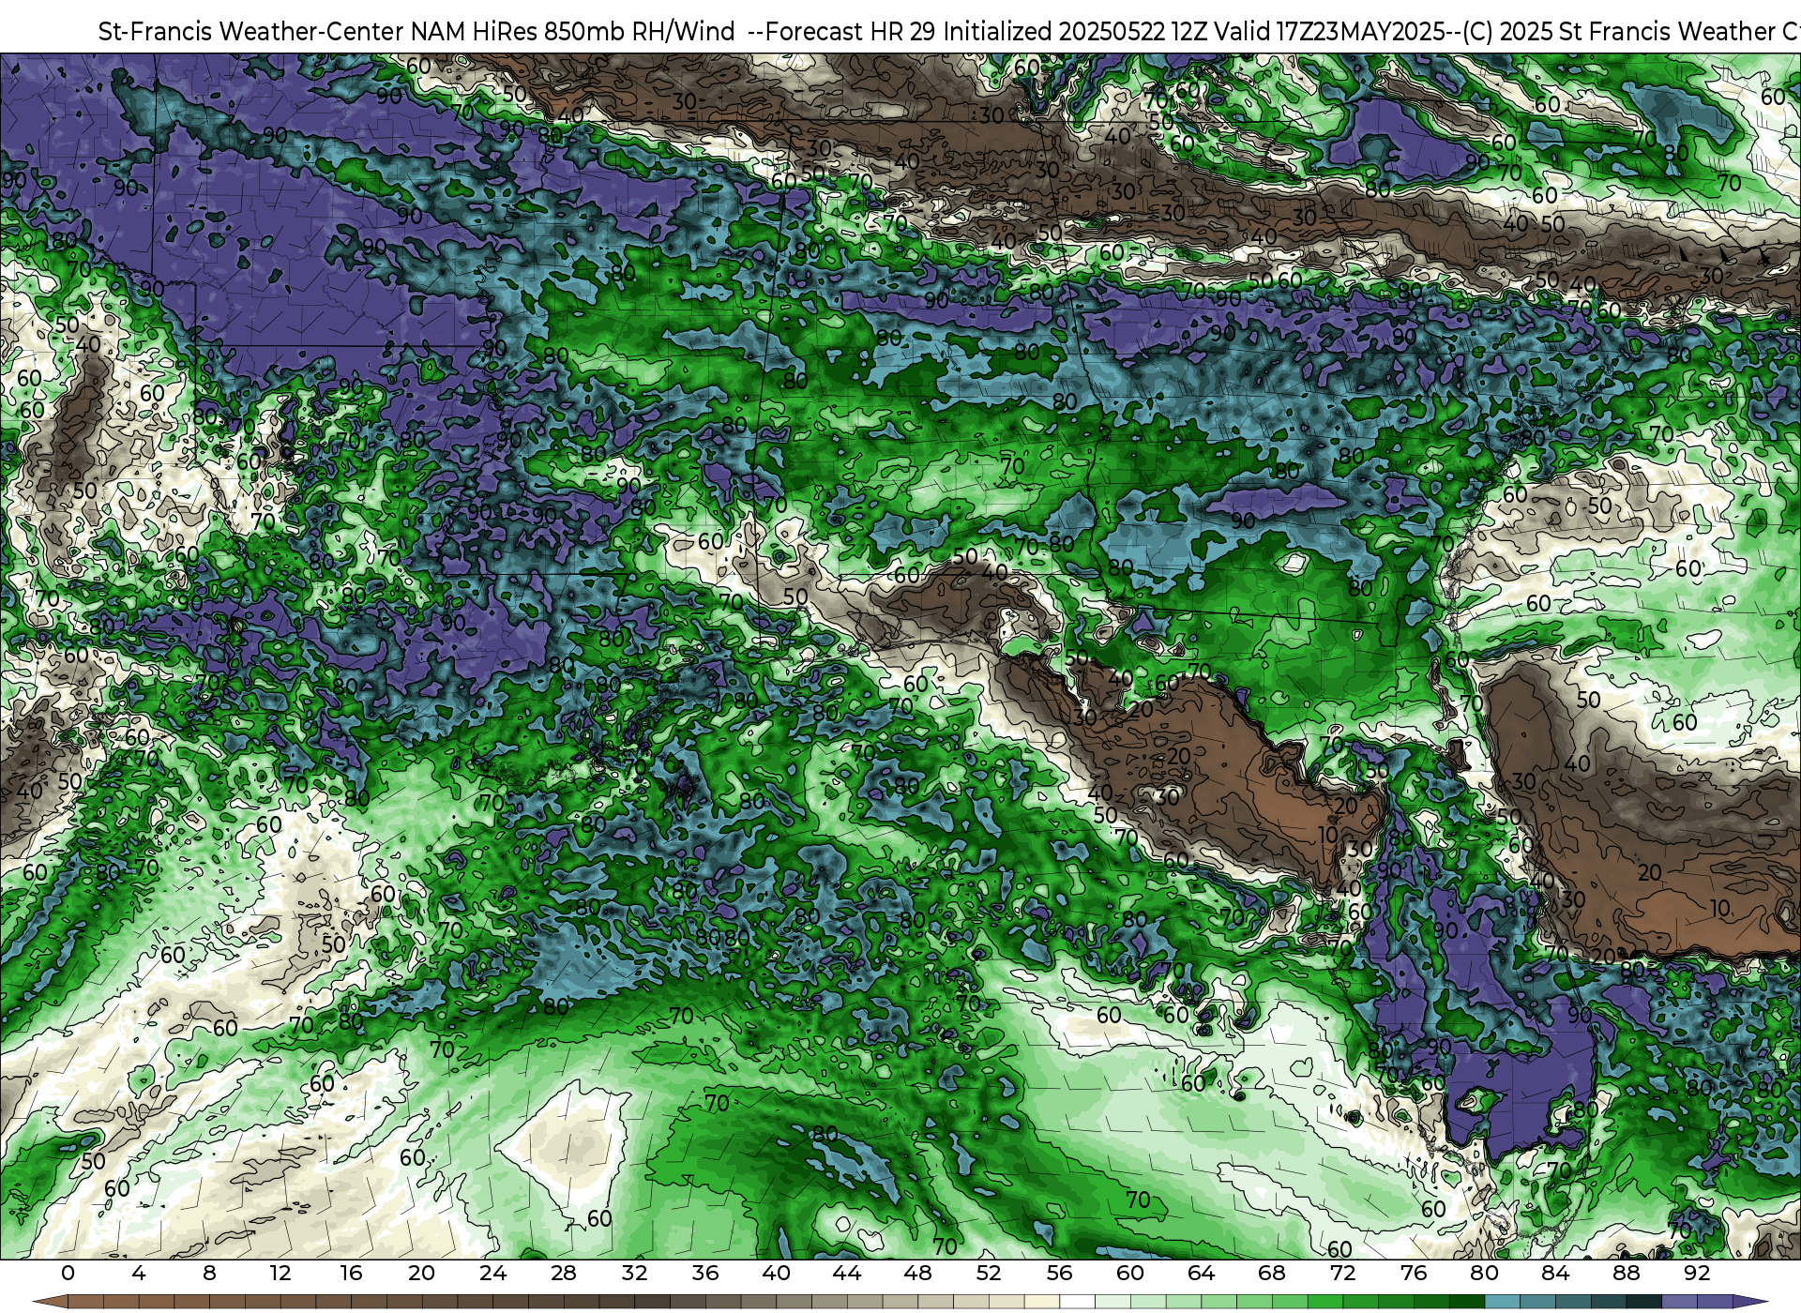Screen dimensions: 1801x1313
Task: Click the 'Forecast HR 29' header text
Action: point(850,32)
